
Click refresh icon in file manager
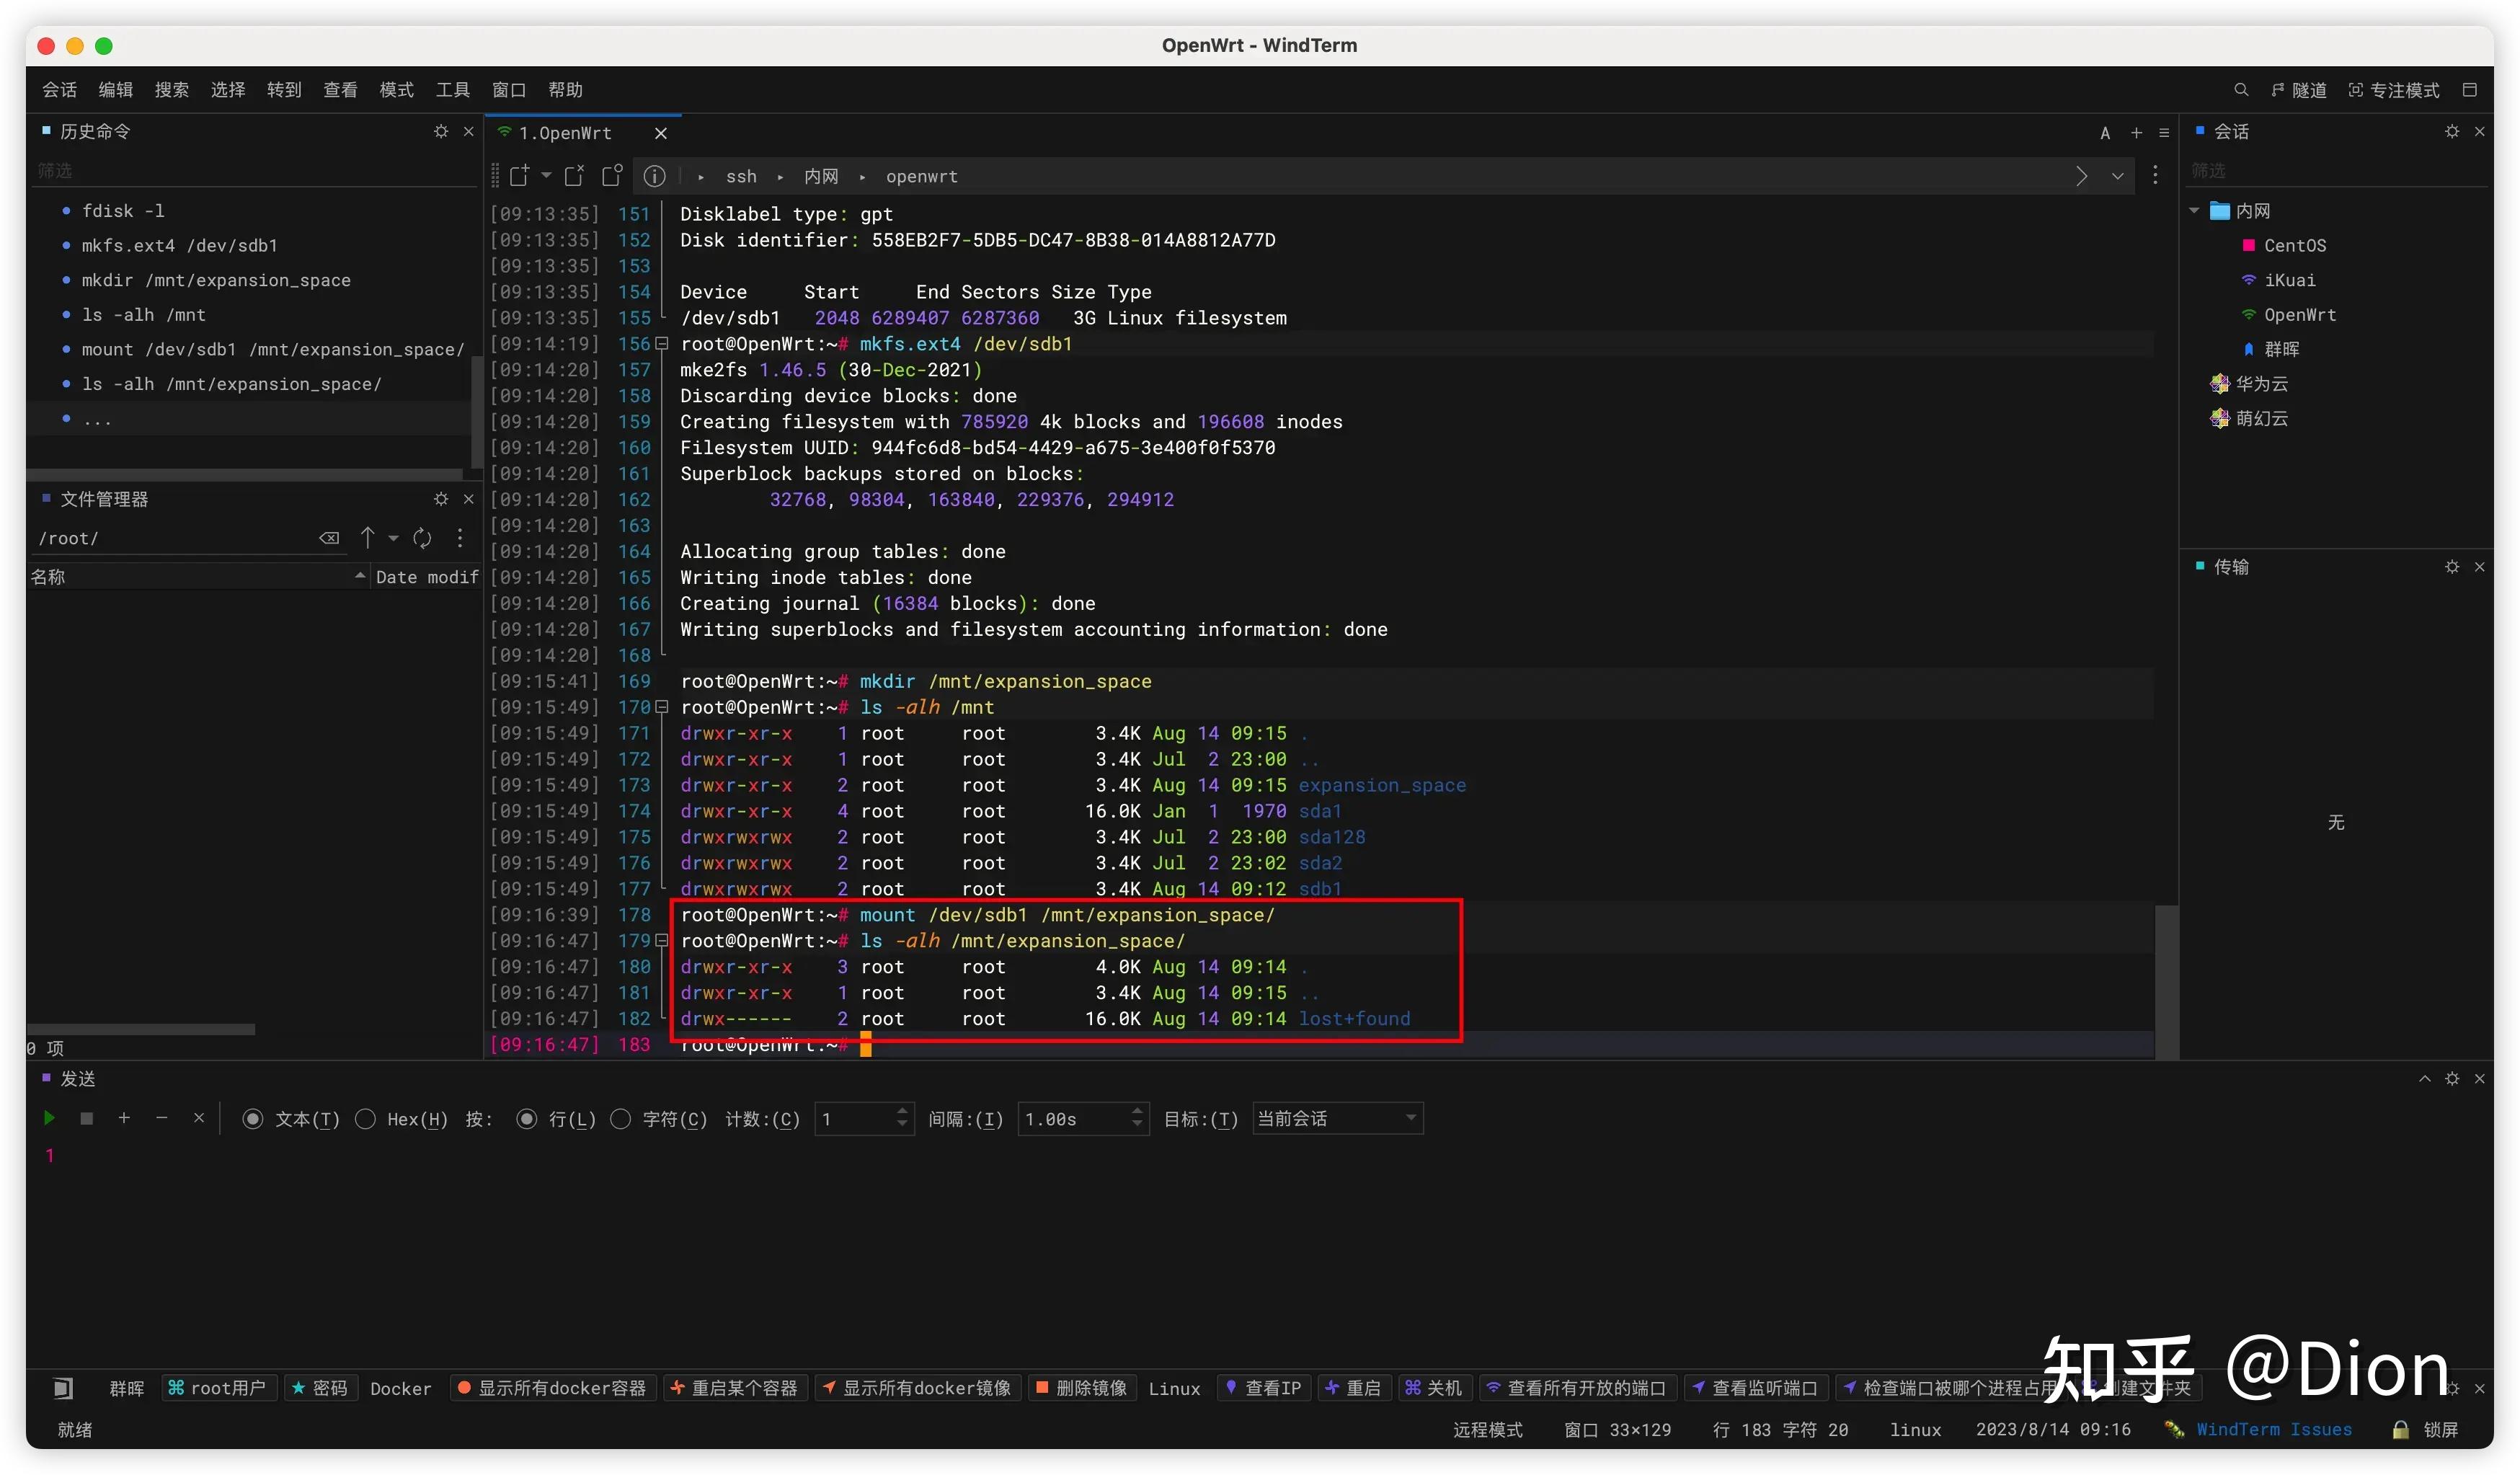click(422, 538)
